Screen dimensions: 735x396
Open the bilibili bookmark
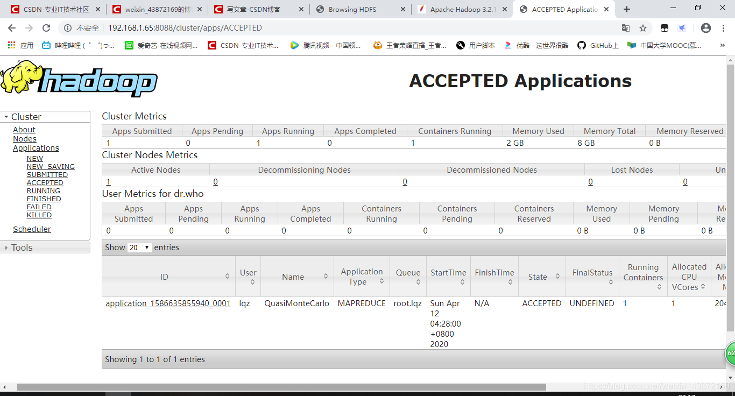78,46
